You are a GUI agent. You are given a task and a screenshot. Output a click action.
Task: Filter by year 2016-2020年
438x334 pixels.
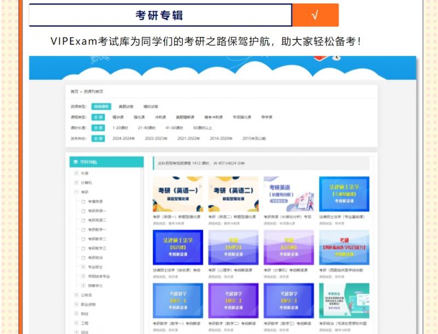click(221, 139)
